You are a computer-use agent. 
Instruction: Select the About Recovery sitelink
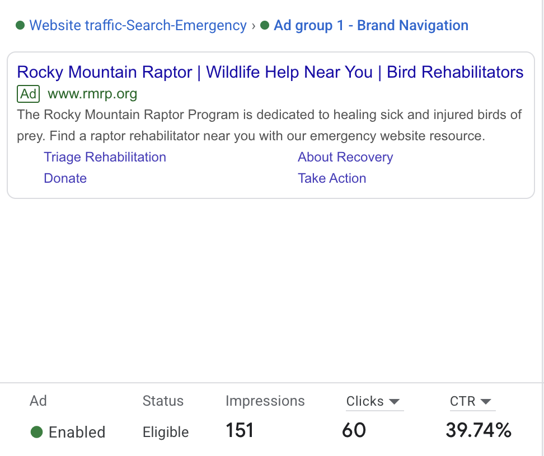(345, 157)
